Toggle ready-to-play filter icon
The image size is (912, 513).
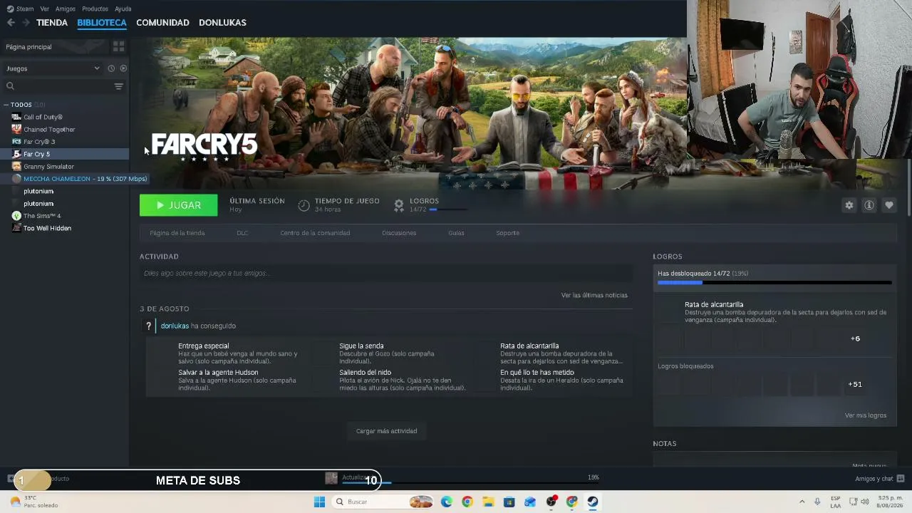click(x=123, y=68)
